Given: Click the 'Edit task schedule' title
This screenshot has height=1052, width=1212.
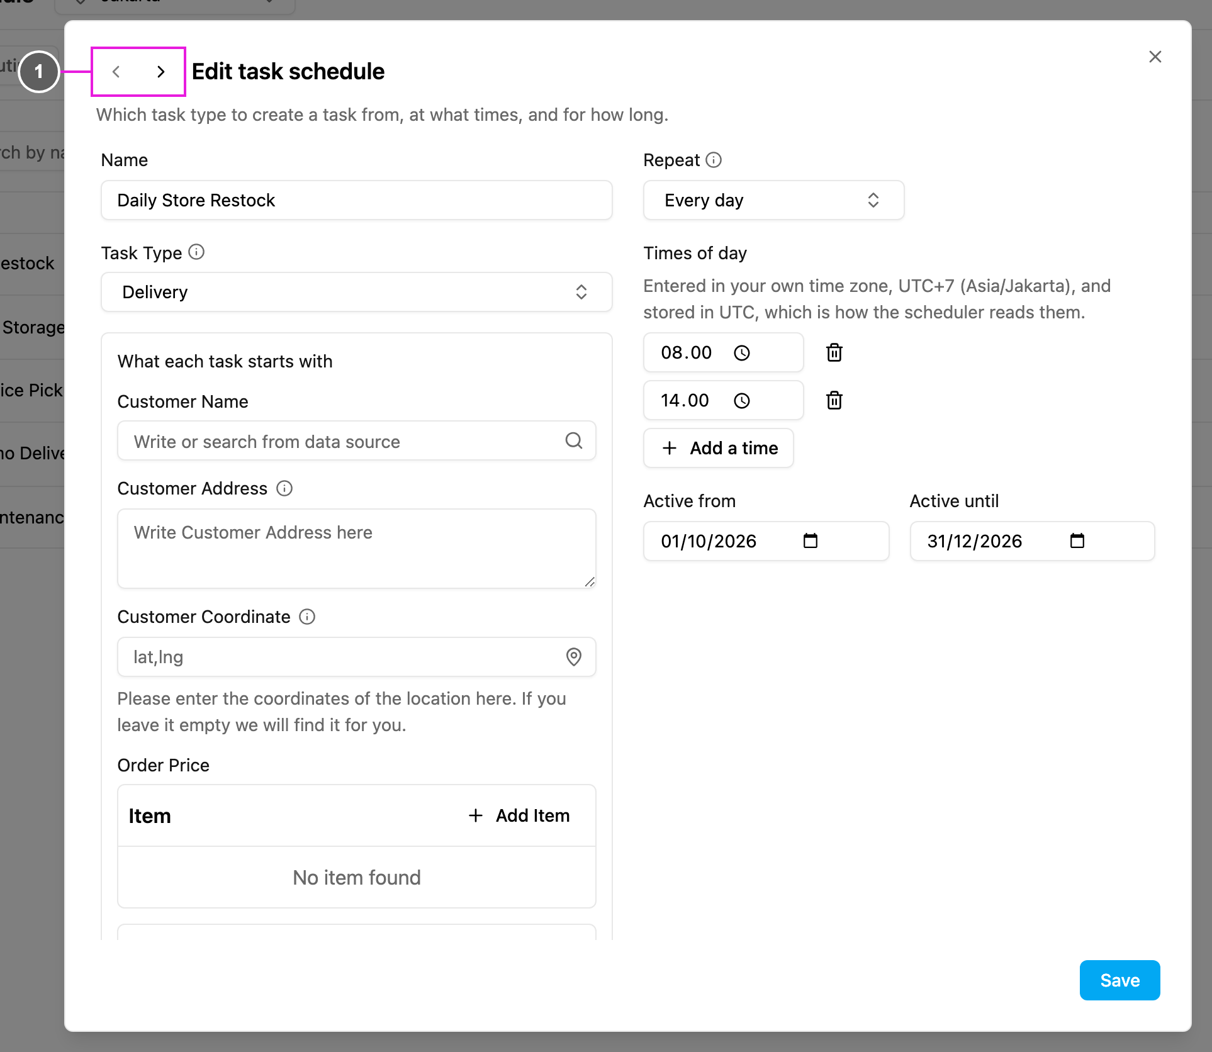Looking at the screenshot, I should [x=288, y=72].
